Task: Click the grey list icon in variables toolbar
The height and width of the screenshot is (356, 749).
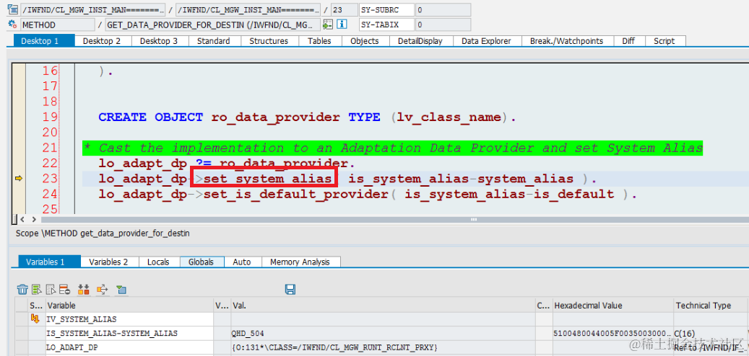Action: pyautogui.click(x=51, y=289)
